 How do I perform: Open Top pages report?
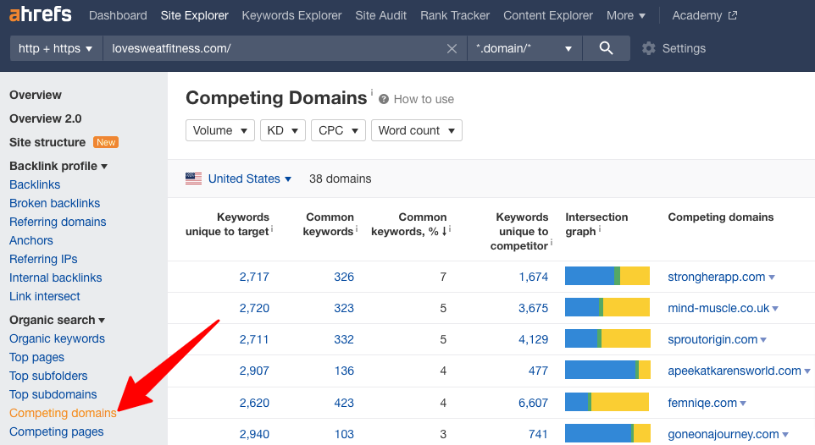37,357
